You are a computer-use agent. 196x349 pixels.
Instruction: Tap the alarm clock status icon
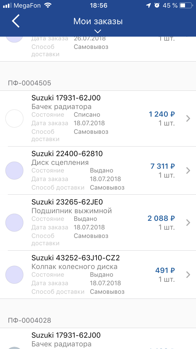[157, 5]
